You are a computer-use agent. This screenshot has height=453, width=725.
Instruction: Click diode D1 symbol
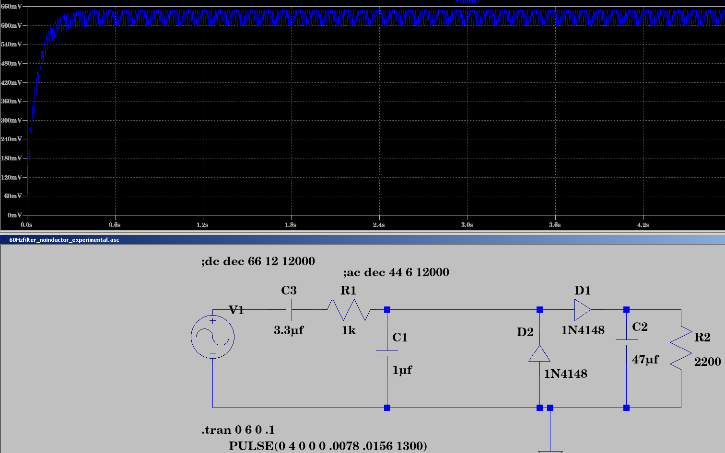coord(583,310)
